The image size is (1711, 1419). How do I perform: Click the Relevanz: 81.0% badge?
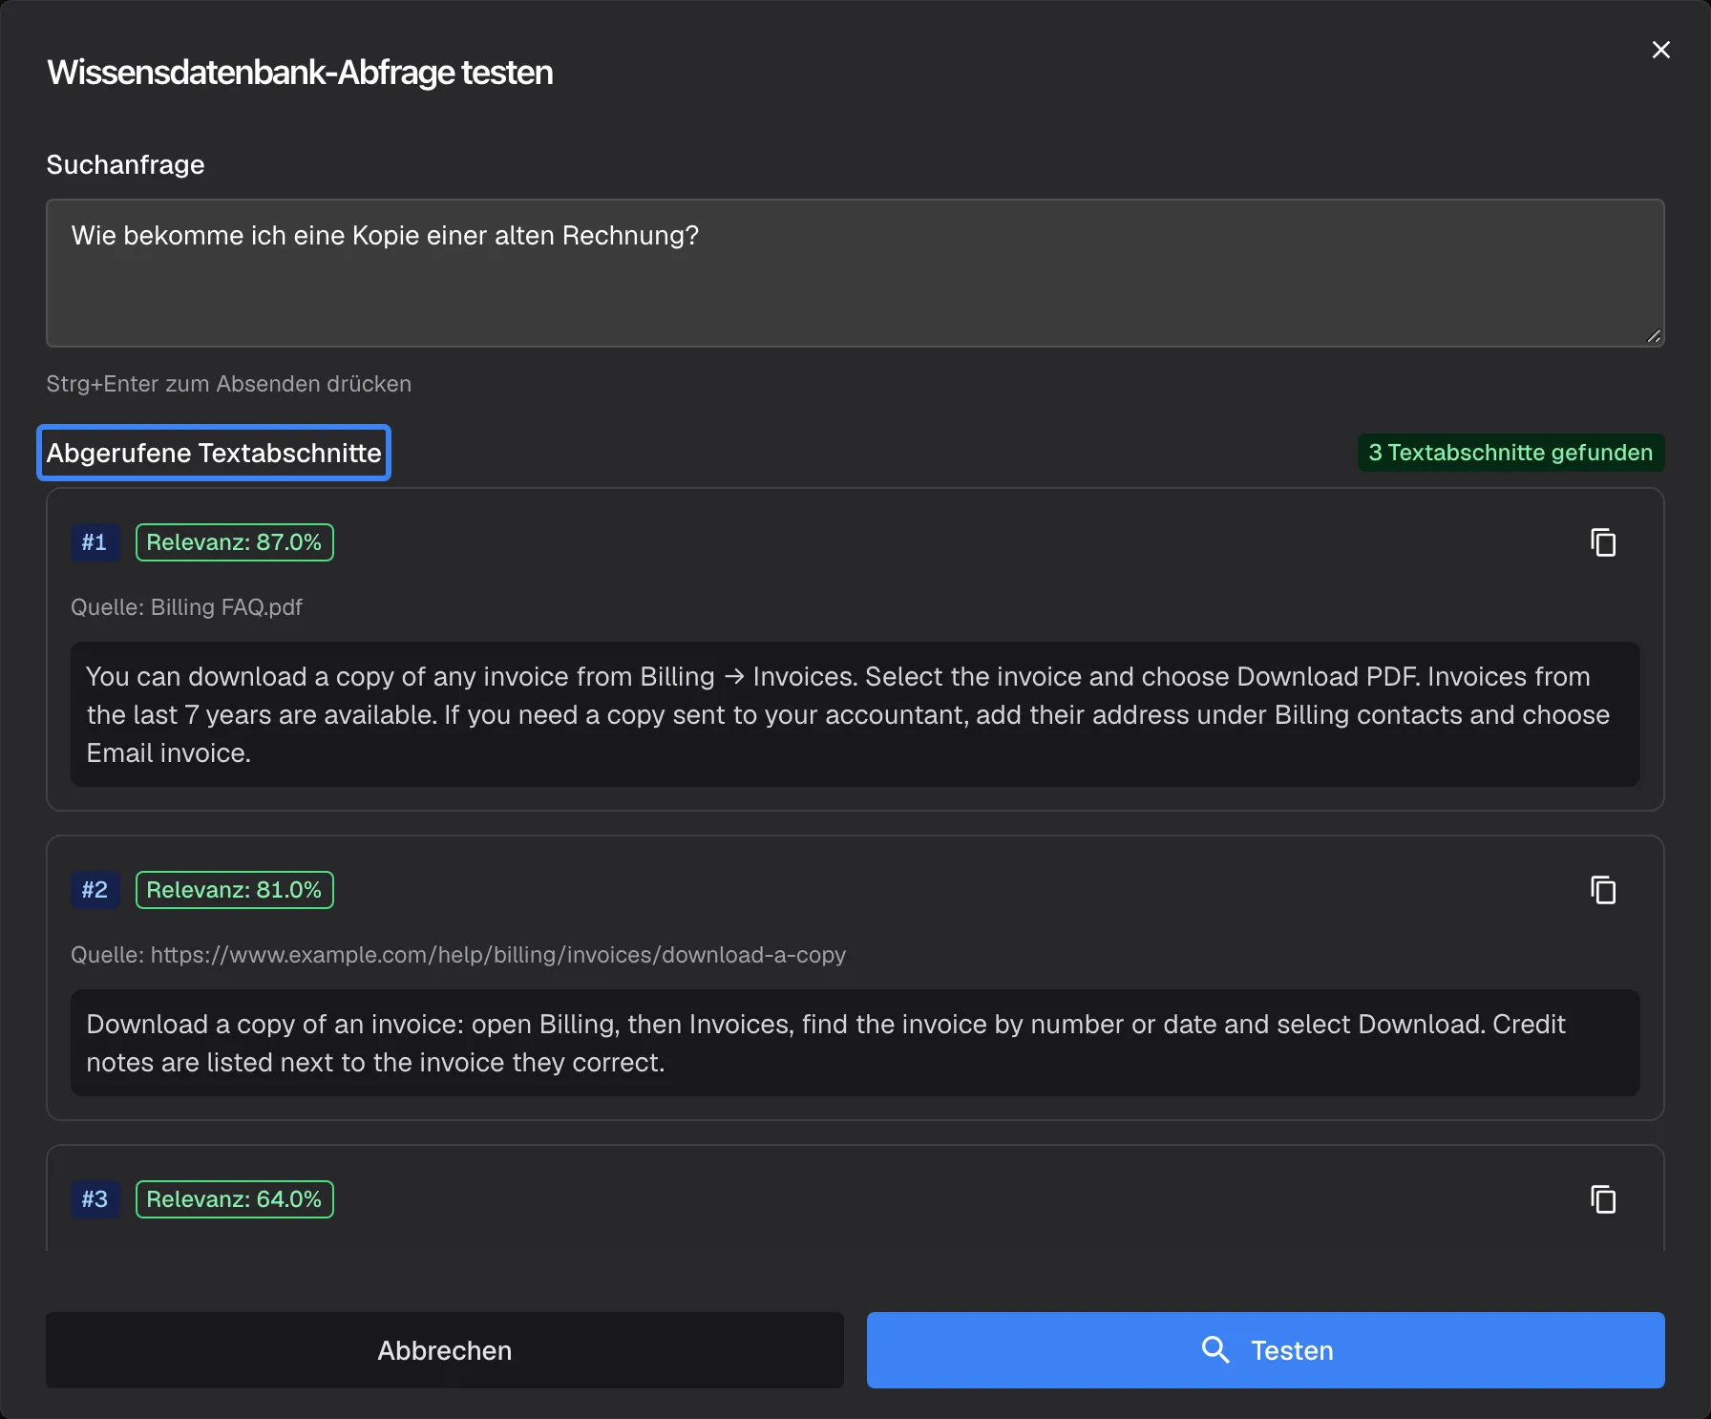click(x=234, y=890)
